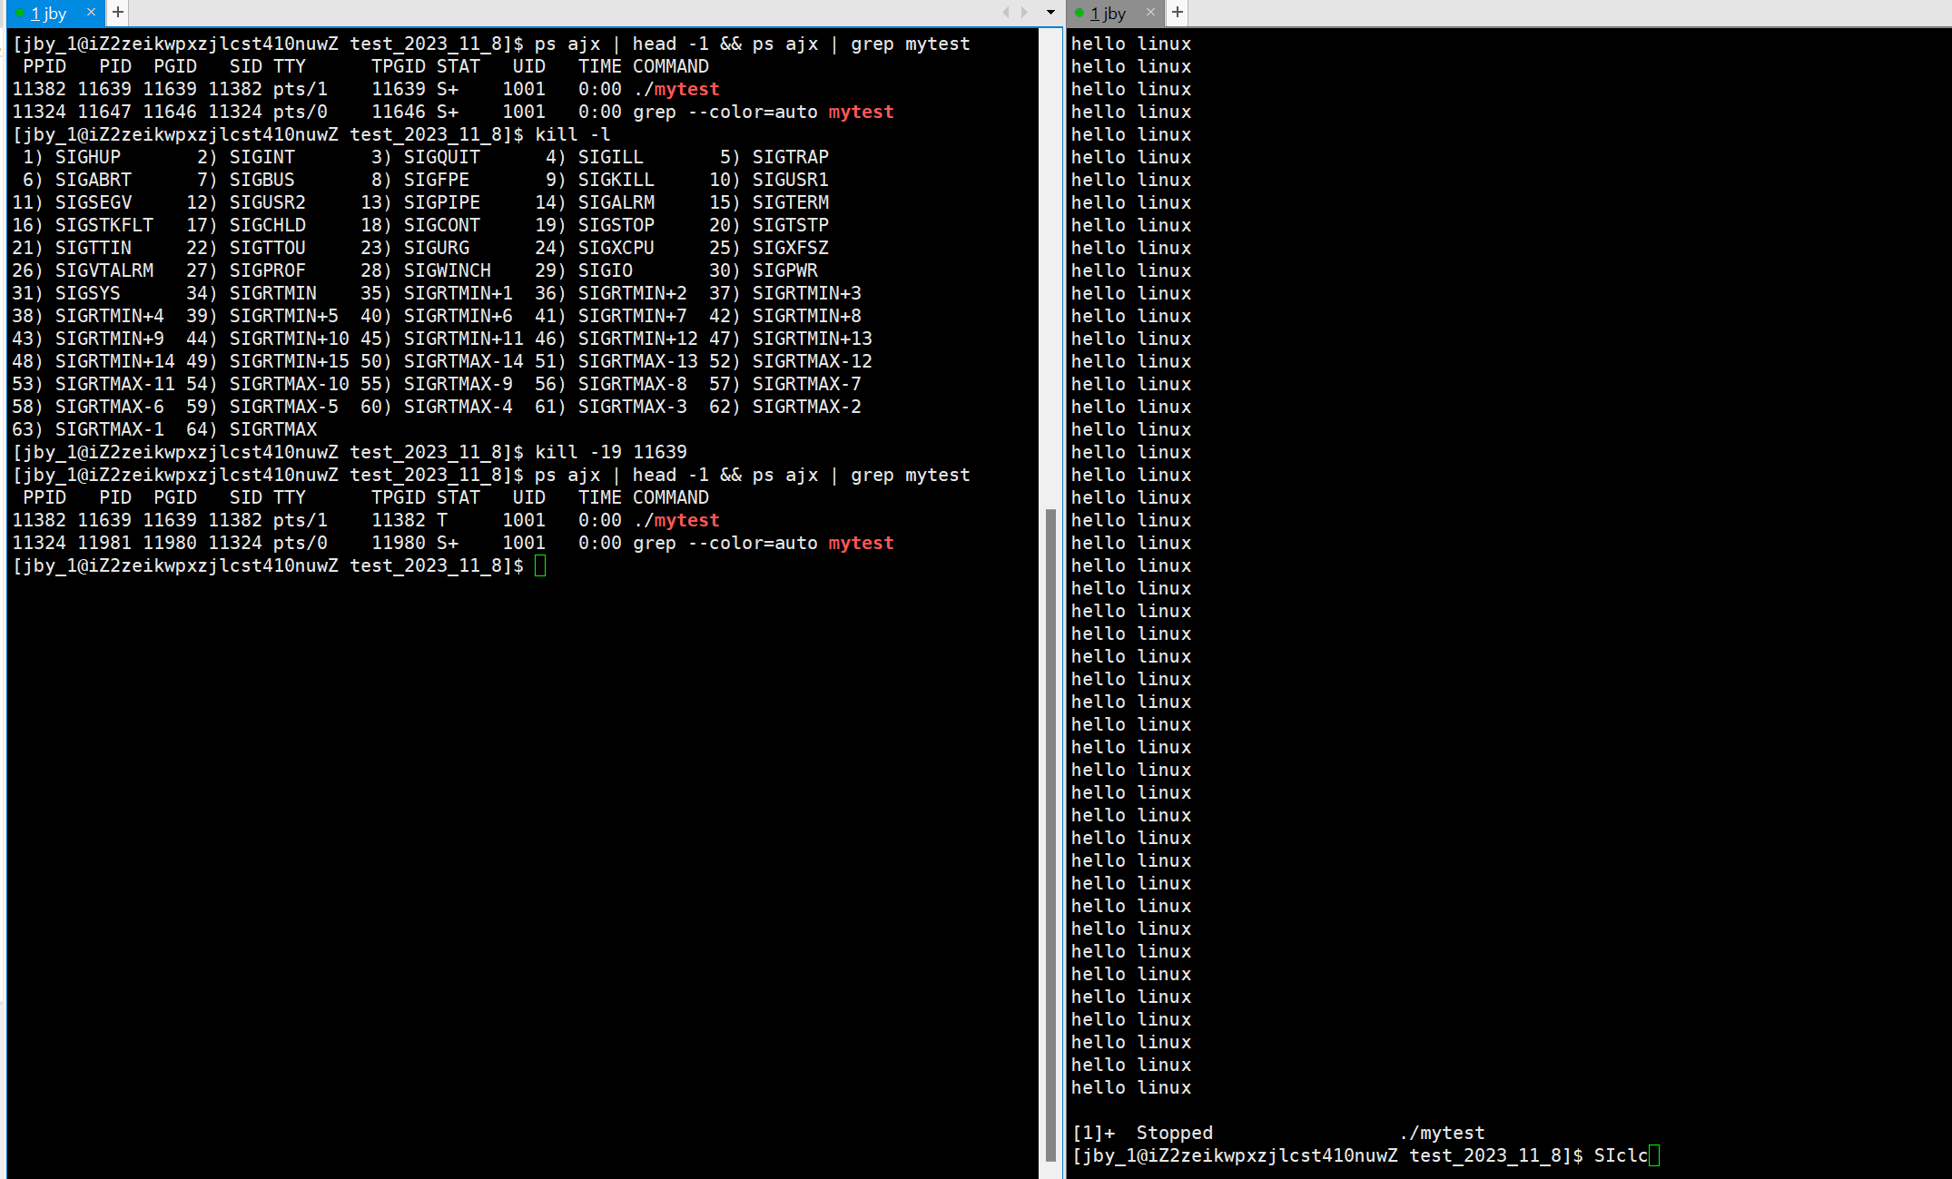Click 'pts/1' in the first ./mytest row
Screen dimensions: 1952x1179
[301, 89]
